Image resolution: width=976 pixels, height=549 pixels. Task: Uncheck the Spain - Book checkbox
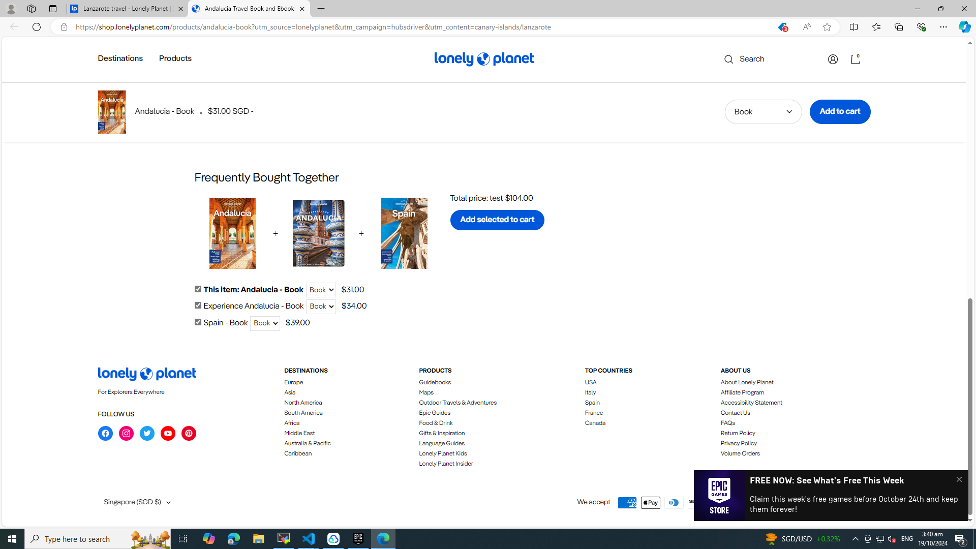[x=198, y=322]
